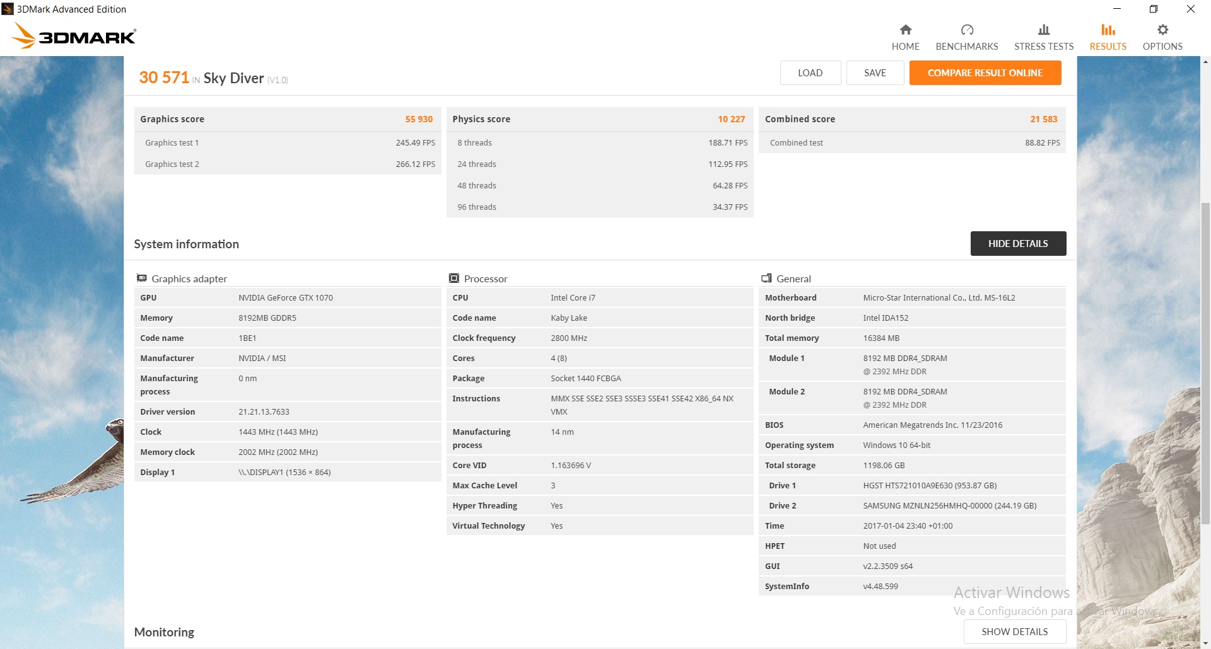Click the vertical scrollbar thumb
This screenshot has width=1211, height=649.
click(x=1205, y=362)
